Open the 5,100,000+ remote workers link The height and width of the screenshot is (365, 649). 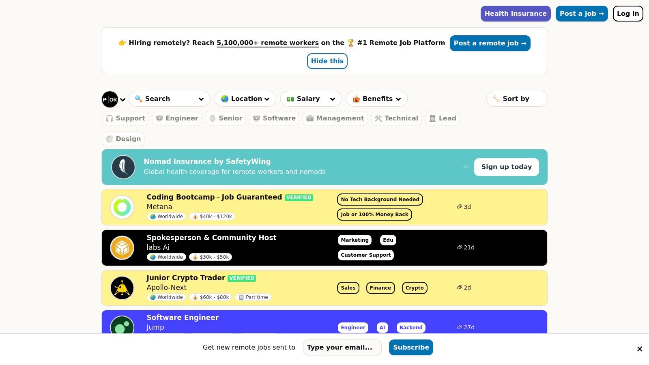[268, 43]
